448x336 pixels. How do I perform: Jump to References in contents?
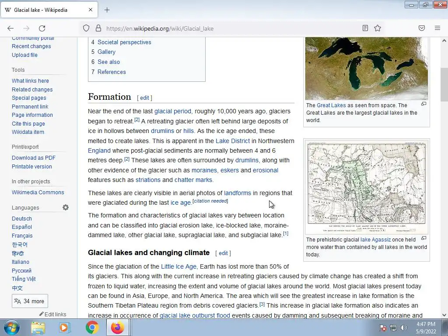(x=112, y=72)
